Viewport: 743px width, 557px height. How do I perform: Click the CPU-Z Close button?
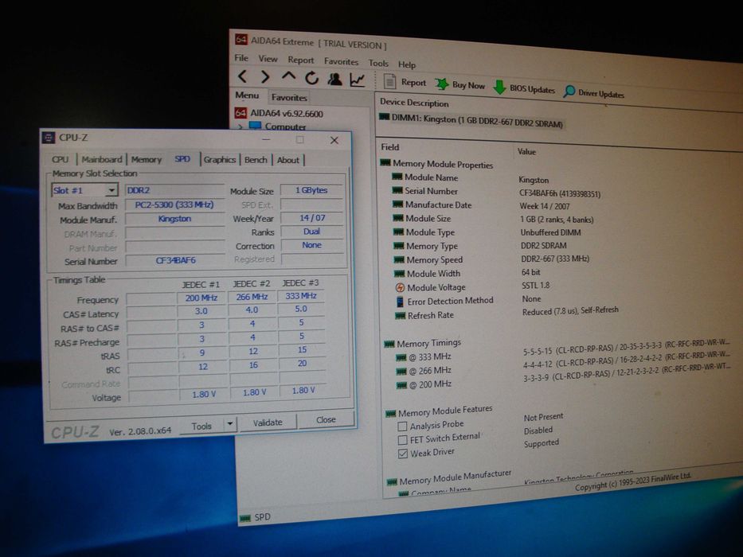326,419
